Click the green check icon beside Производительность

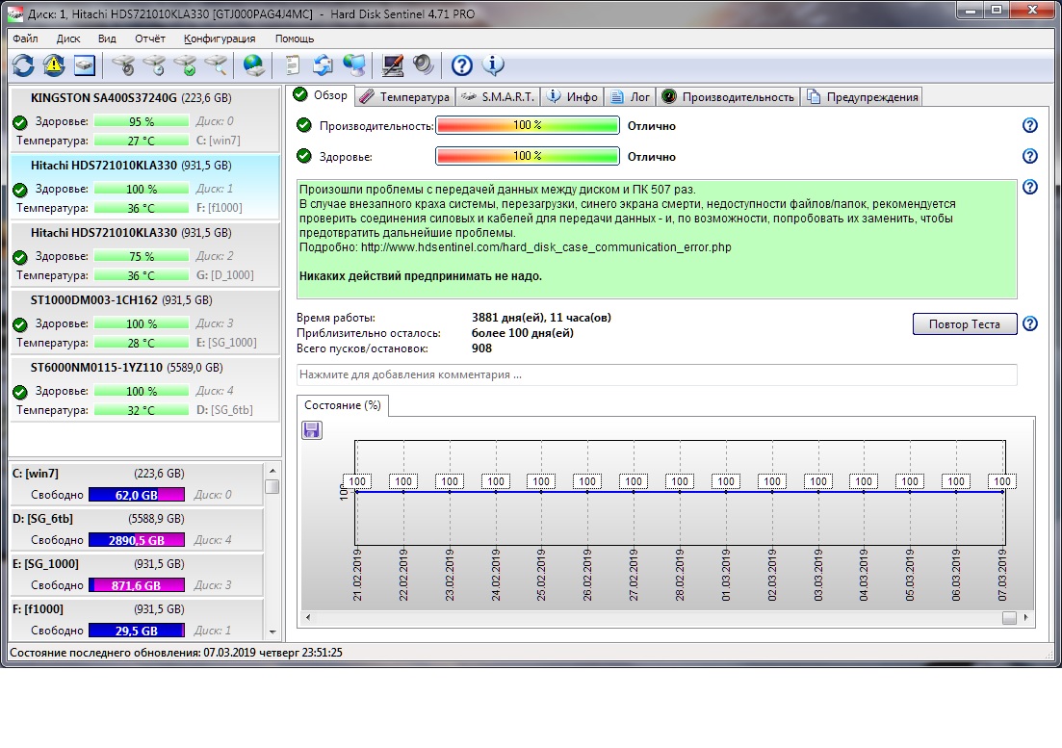tap(304, 125)
